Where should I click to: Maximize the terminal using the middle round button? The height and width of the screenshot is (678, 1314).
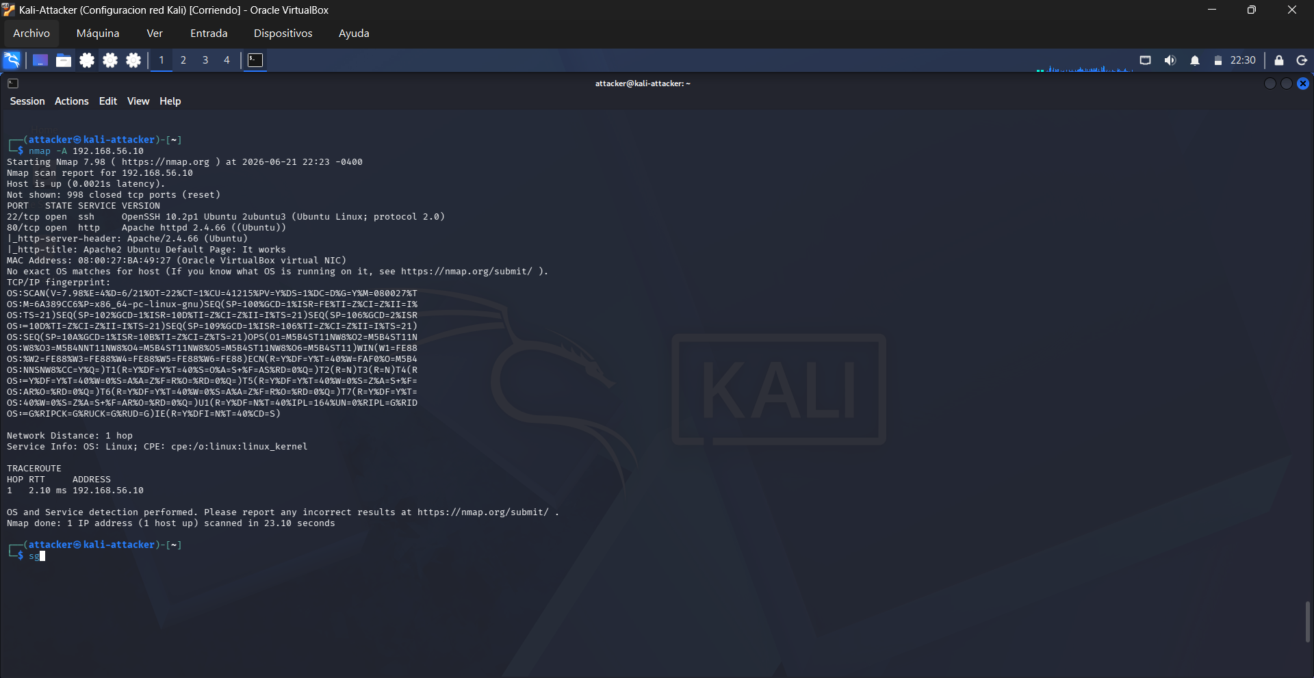tap(1287, 83)
